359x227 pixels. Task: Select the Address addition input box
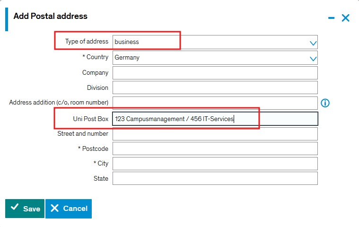pos(215,103)
